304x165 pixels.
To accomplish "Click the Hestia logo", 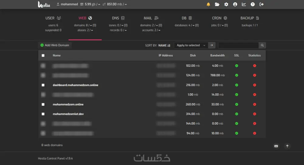I will (x=44, y=4).
